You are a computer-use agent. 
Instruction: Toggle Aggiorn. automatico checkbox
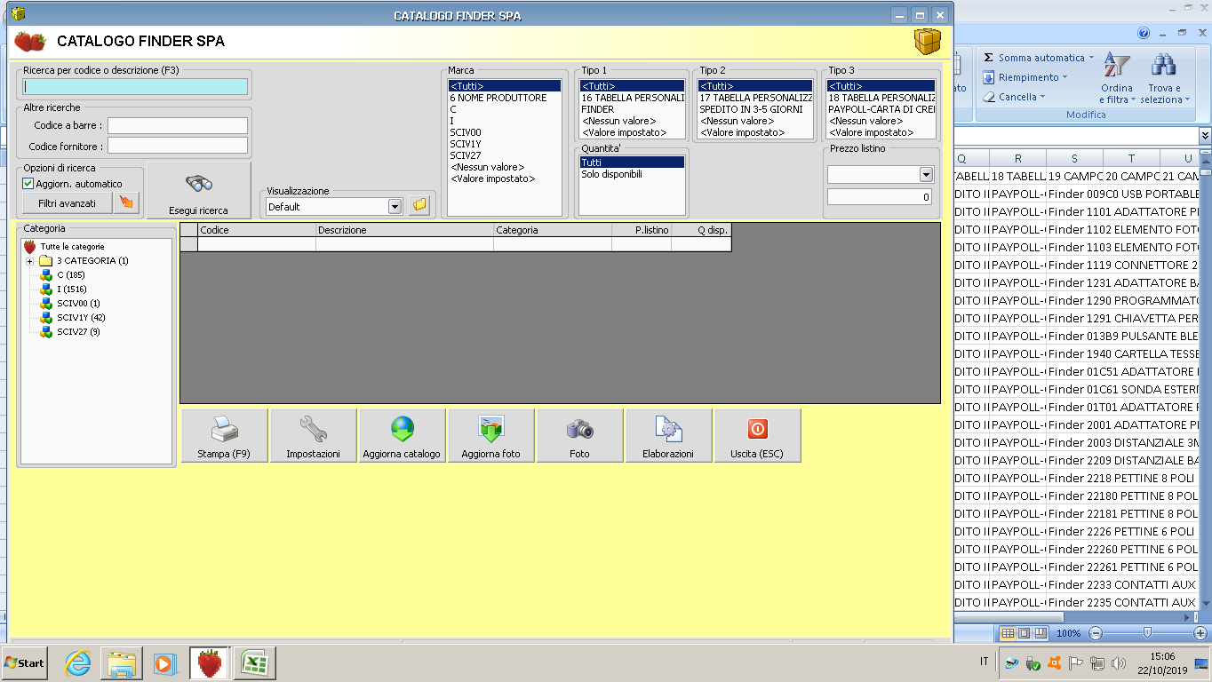[x=28, y=184]
